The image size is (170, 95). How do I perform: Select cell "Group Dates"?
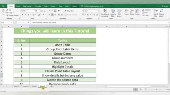tap(62, 54)
